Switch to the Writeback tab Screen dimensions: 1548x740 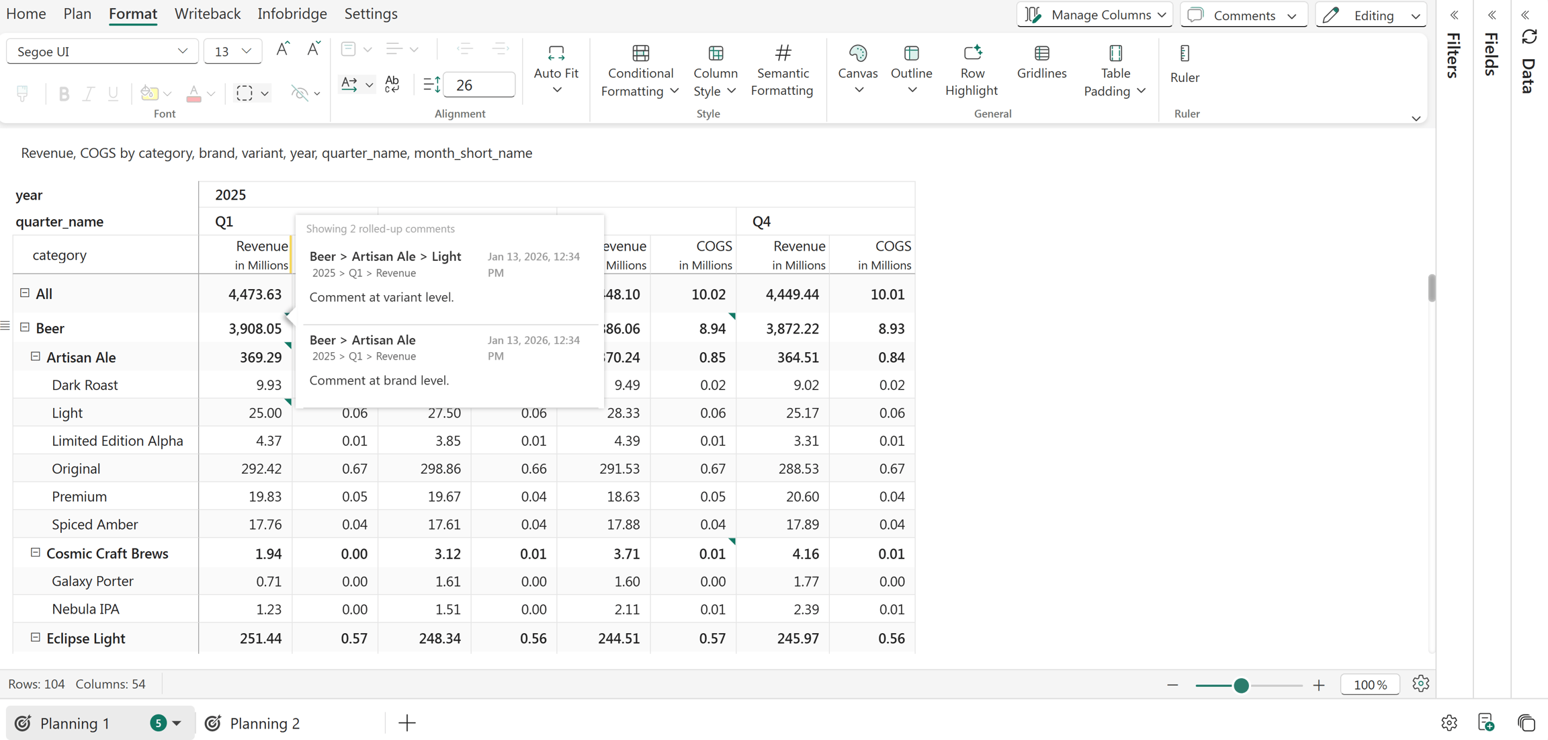tap(207, 13)
